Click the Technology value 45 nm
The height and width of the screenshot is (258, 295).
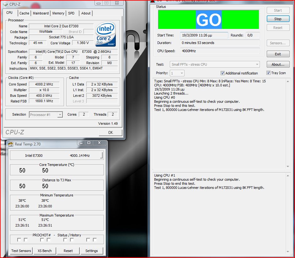[38, 43]
